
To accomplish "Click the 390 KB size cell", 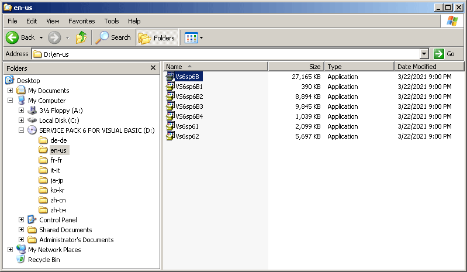I will [310, 87].
